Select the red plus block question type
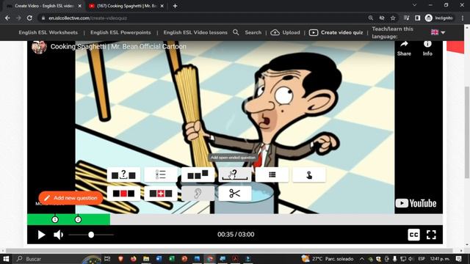This screenshot has height=264, width=470. (x=161, y=194)
